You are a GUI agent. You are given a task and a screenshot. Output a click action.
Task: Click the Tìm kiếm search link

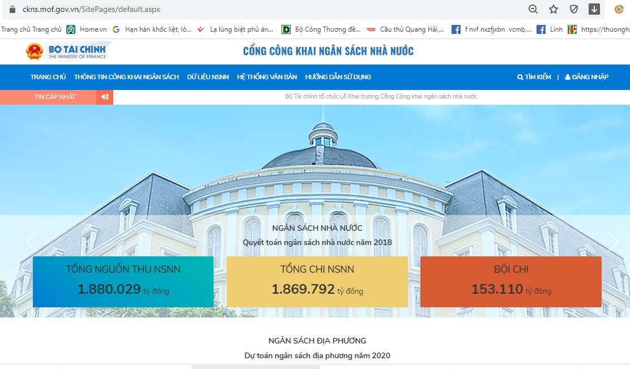point(534,77)
